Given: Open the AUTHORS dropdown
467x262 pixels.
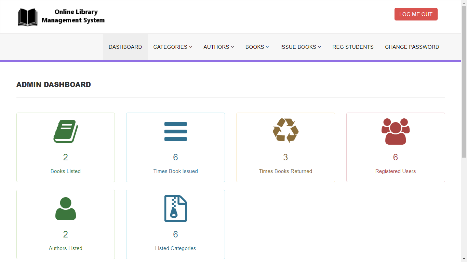Looking at the screenshot, I should click(x=218, y=47).
